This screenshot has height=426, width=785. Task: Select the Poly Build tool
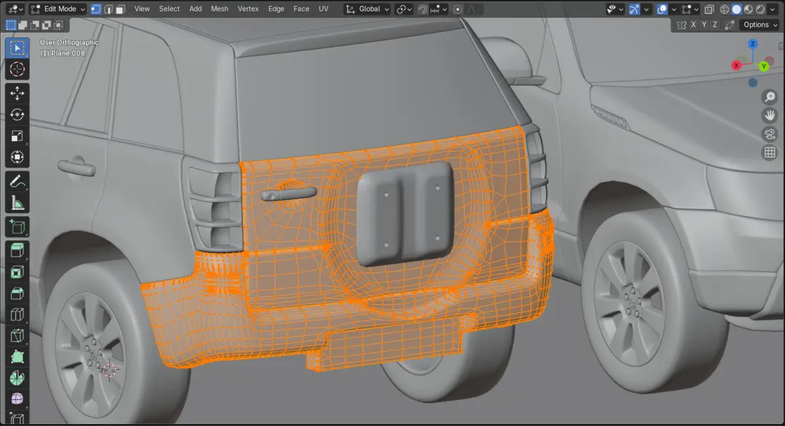(x=18, y=358)
